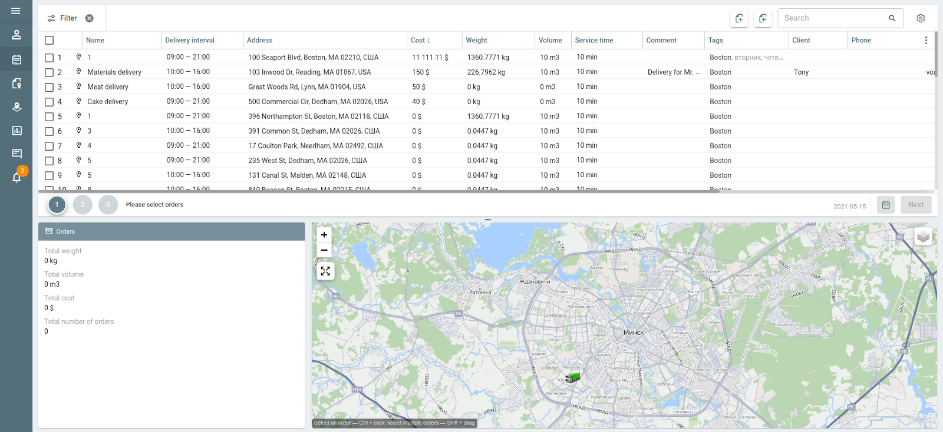The height and width of the screenshot is (432, 943).
Task: Open the Filter panel
Action: tap(62, 18)
